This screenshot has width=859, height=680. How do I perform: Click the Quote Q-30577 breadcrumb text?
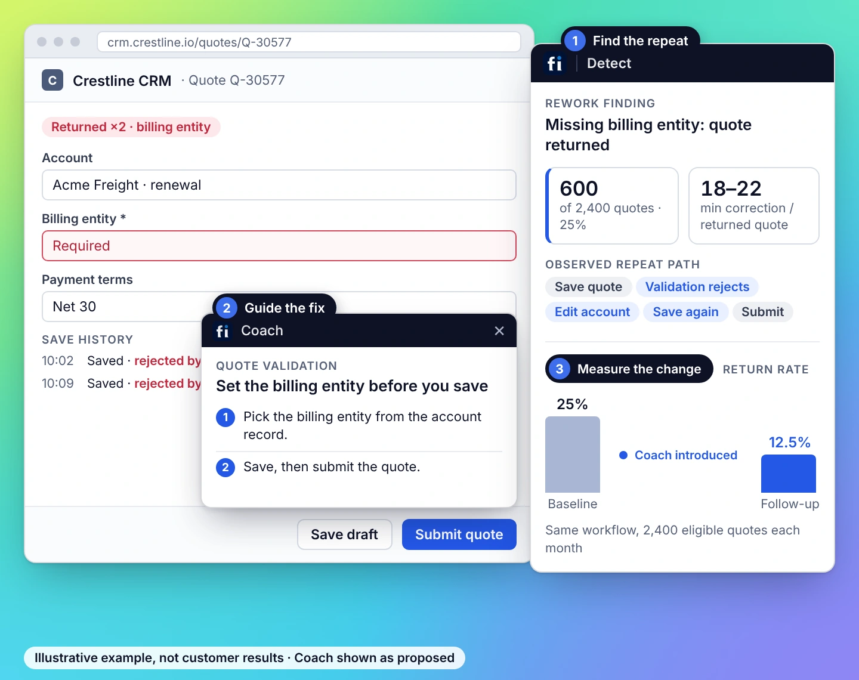[237, 81]
